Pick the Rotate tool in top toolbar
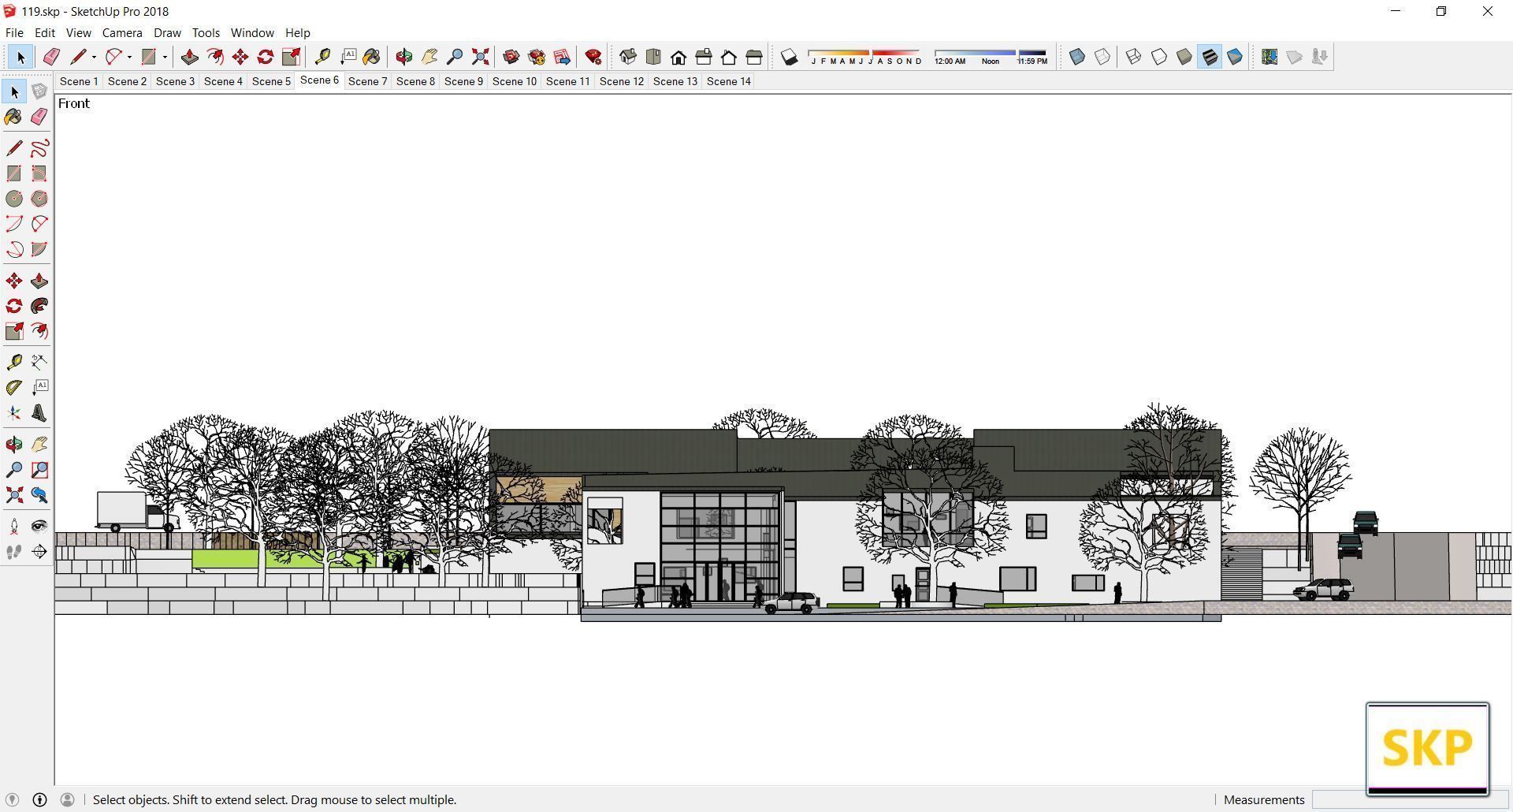 coord(266,57)
